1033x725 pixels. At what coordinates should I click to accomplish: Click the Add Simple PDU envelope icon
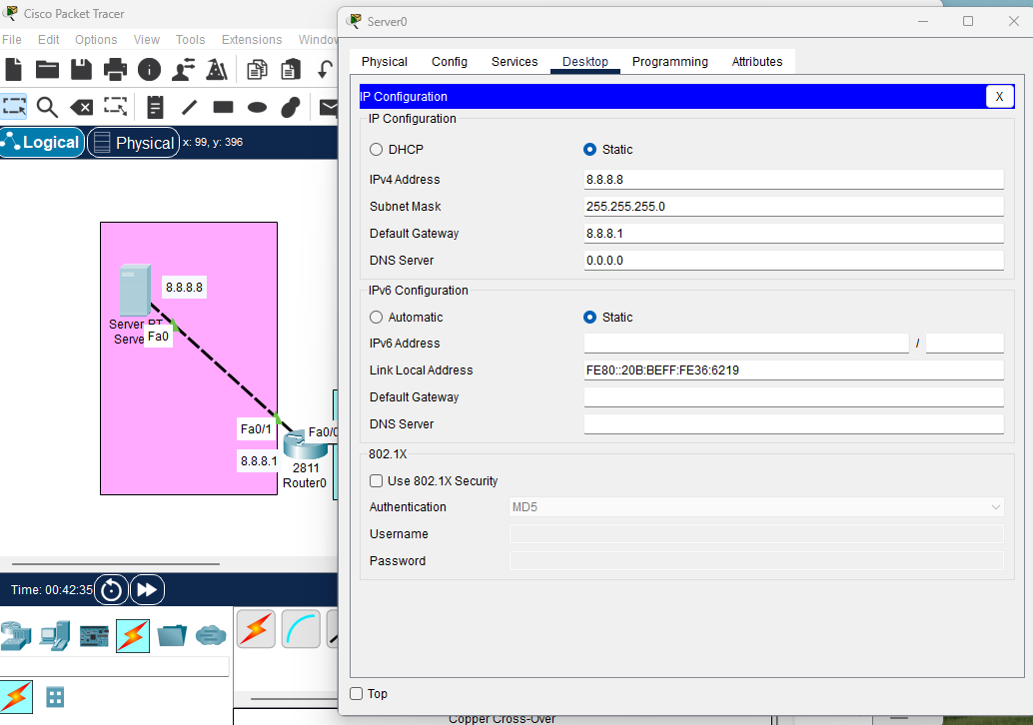(329, 107)
